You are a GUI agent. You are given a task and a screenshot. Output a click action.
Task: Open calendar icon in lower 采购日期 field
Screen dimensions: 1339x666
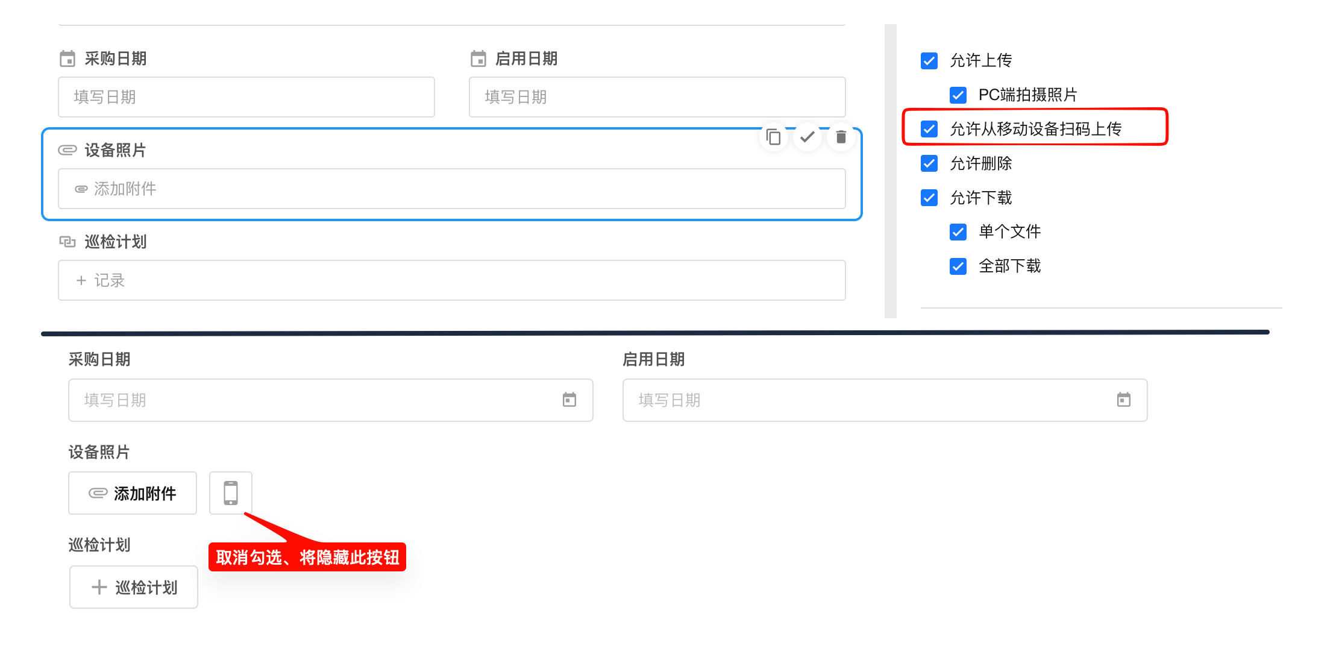pos(569,400)
